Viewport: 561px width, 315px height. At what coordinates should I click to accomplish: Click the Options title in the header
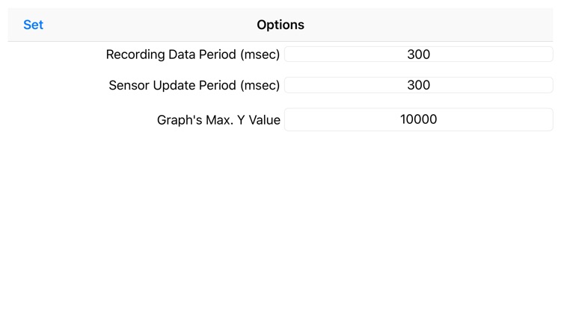tap(280, 25)
